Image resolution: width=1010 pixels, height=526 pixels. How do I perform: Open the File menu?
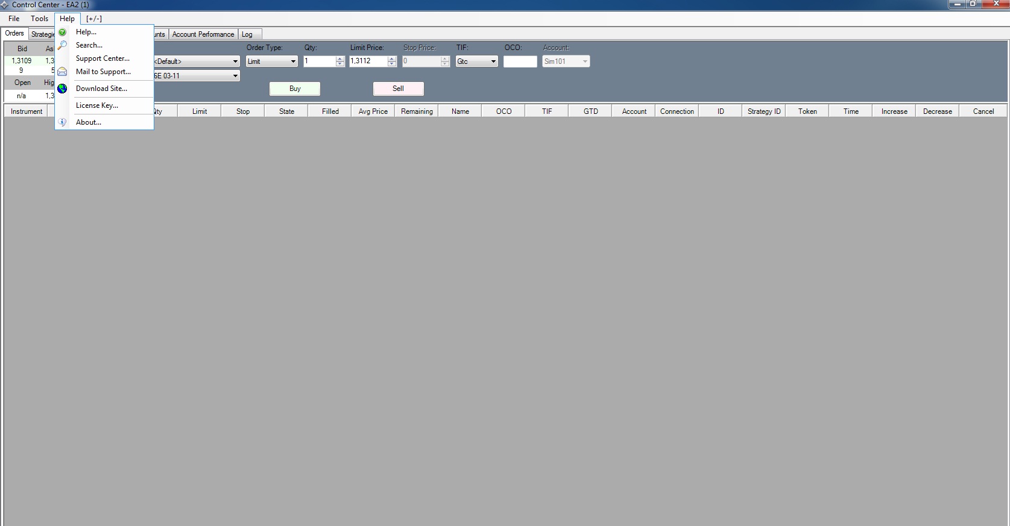[x=14, y=19]
